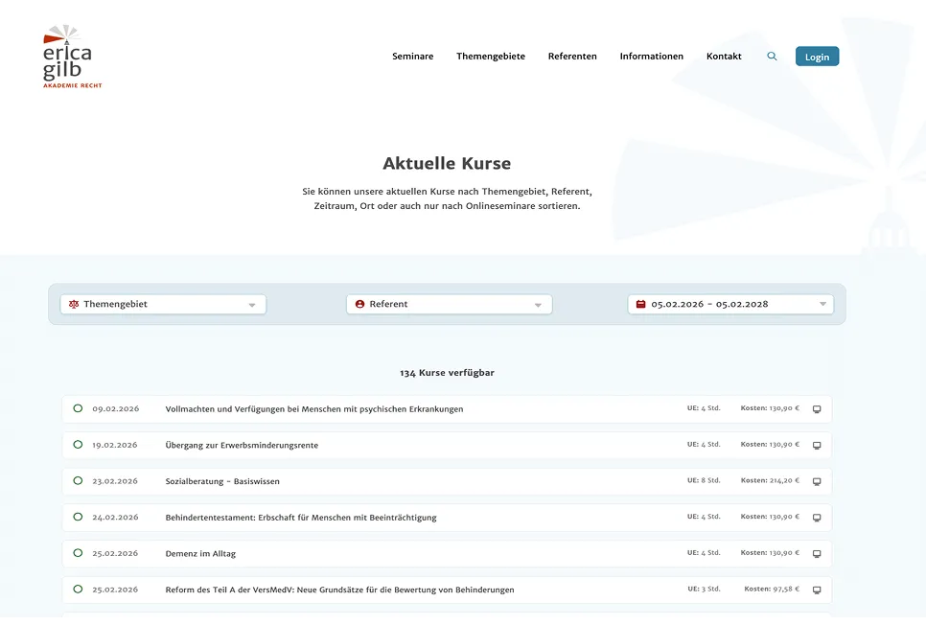Click monitor icon for Demenz im Alltag row

click(817, 554)
